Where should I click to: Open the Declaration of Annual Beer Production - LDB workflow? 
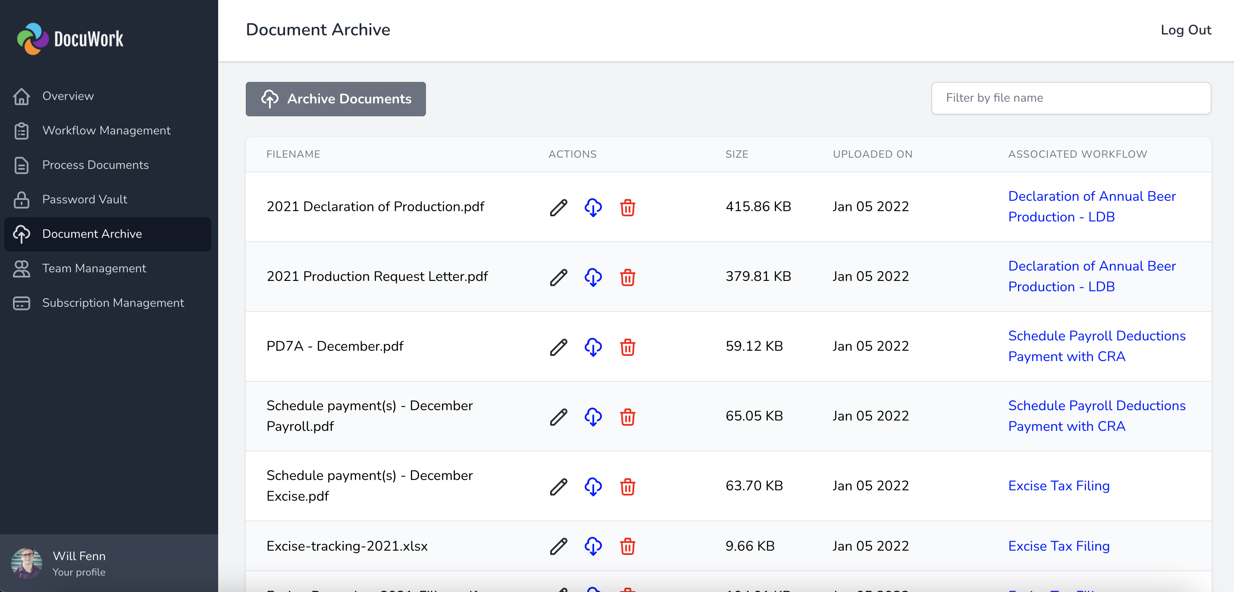pyautogui.click(x=1092, y=207)
